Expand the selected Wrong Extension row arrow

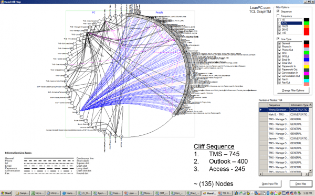[261, 110]
